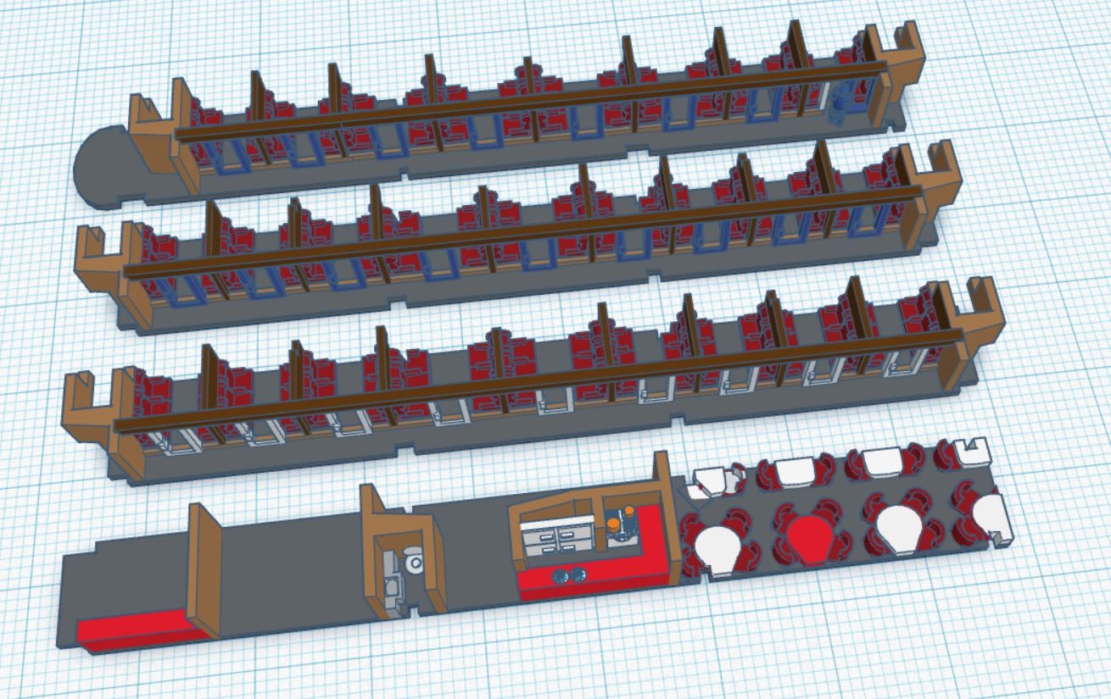
Task: Click the red bench in bottom car
Action: 140,630
